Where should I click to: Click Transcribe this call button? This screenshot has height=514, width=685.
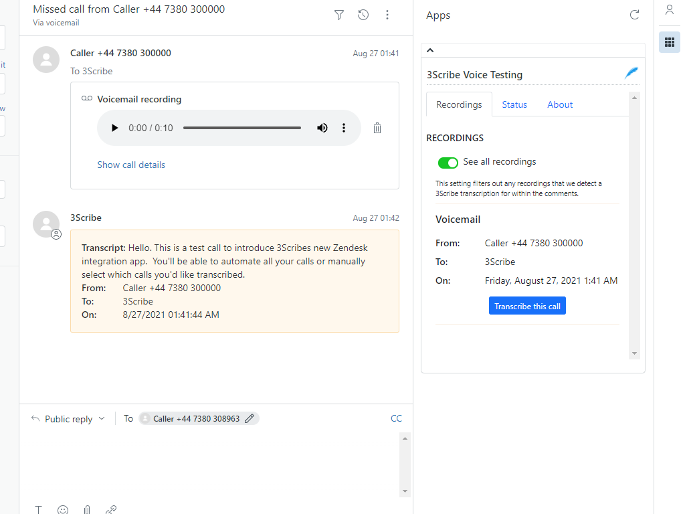coord(527,306)
